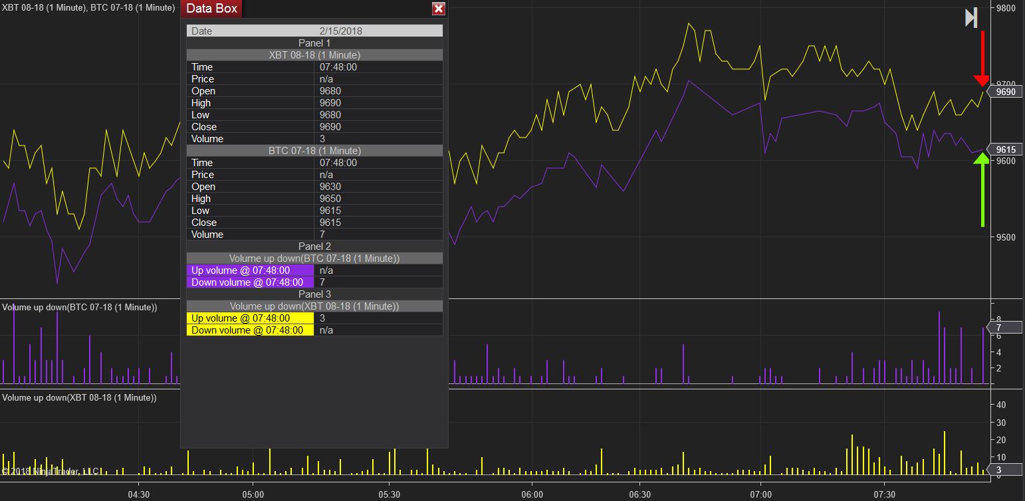Click the BTC Open value 9630
The height and width of the screenshot is (501, 1025).
pyautogui.click(x=330, y=187)
